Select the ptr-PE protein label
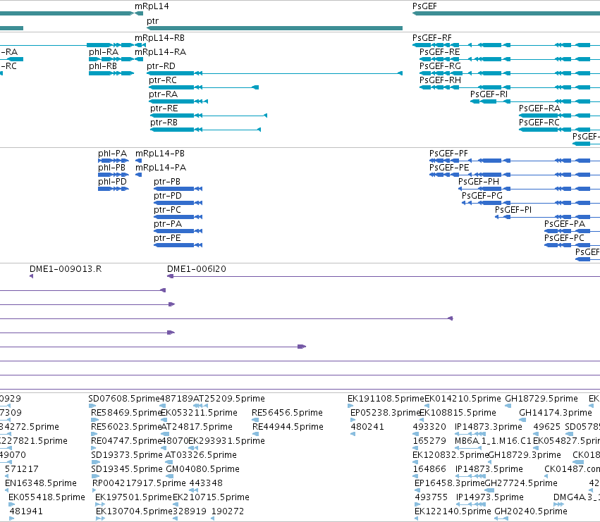Image resolution: width=600 pixels, height=522 pixels. tap(167, 238)
